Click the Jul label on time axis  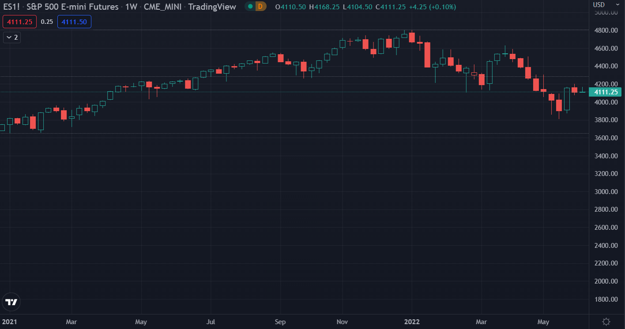(x=211, y=322)
